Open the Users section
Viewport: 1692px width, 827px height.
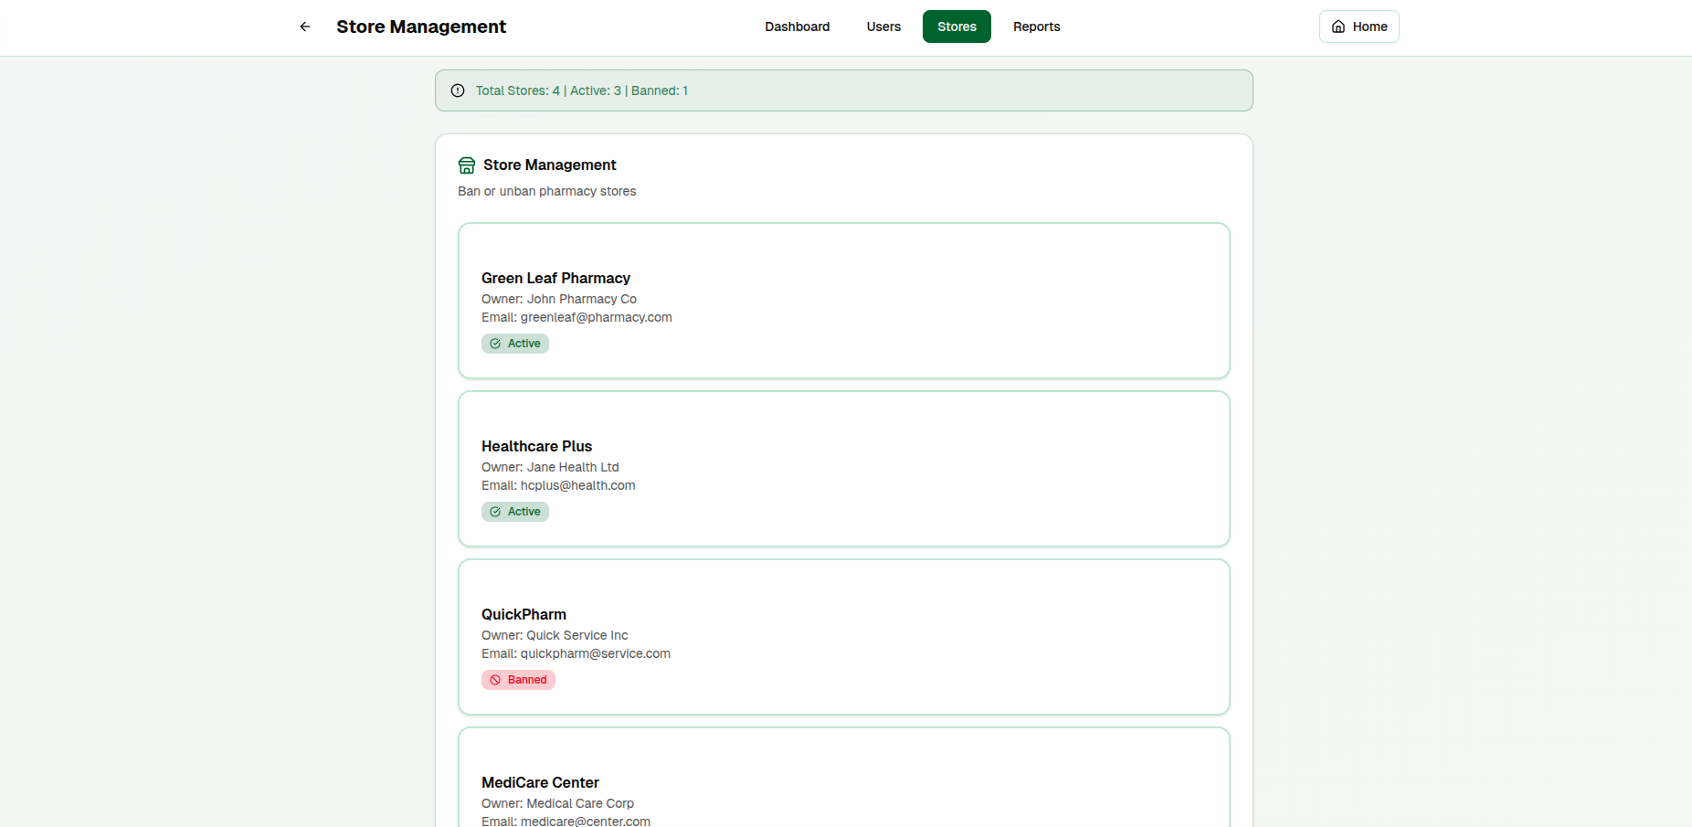point(883,27)
